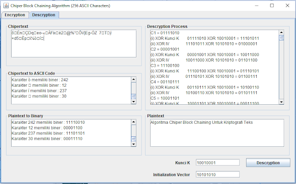Click the line 'C4 = 00110111'

tap(165, 82)
